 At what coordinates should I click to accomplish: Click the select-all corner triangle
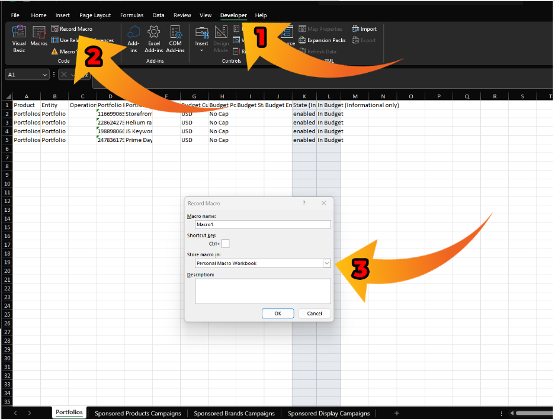[x=8, y=96]
